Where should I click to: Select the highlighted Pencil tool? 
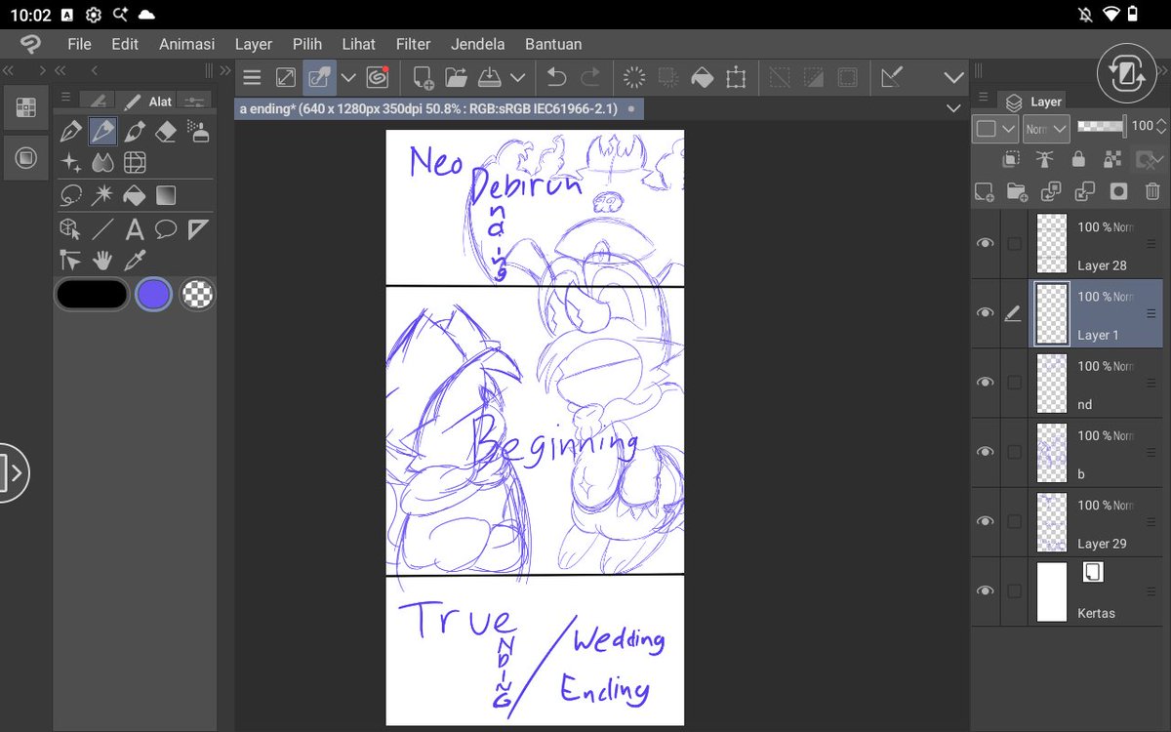[102, 131]
